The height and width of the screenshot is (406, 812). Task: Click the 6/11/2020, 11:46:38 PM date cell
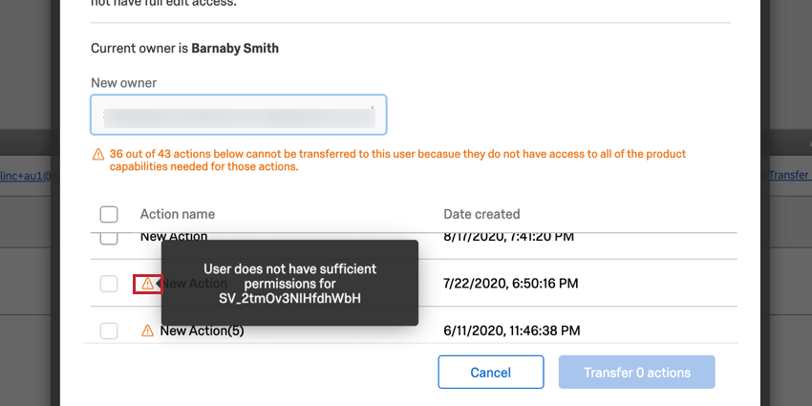click(512, 331)
